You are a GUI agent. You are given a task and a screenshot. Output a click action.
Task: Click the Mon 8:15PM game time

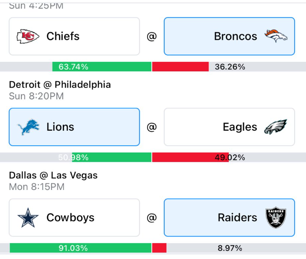tap(37, 187)
